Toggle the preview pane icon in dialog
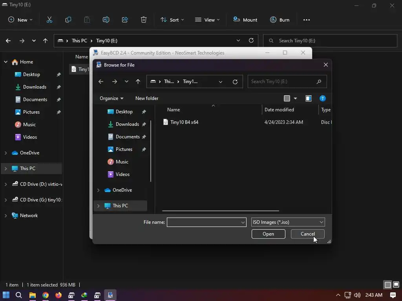 tap(309, 98)
